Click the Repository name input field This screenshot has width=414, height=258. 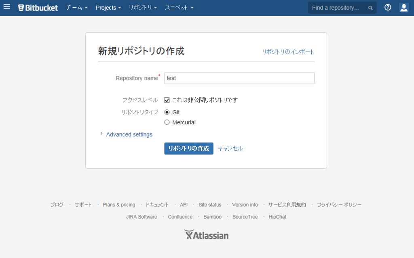point(239,78)
